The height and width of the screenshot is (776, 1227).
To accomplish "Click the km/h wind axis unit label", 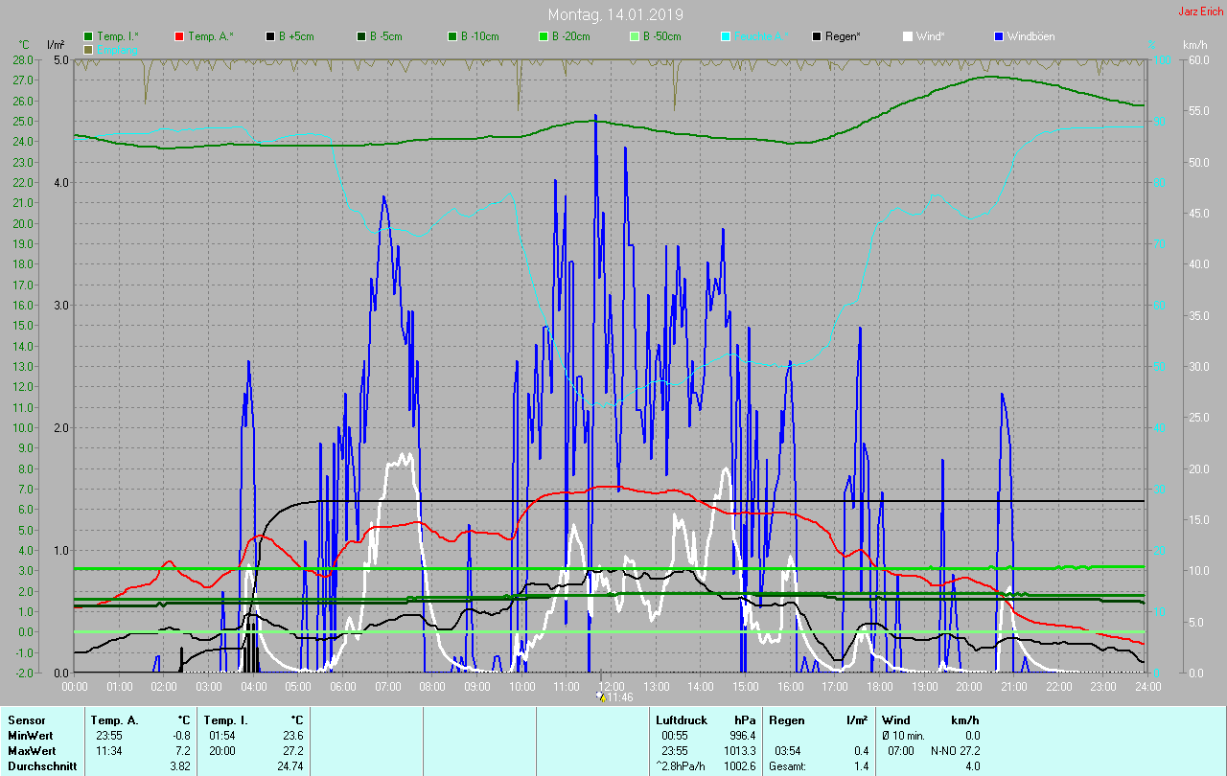I will (x=1194, y=45).
